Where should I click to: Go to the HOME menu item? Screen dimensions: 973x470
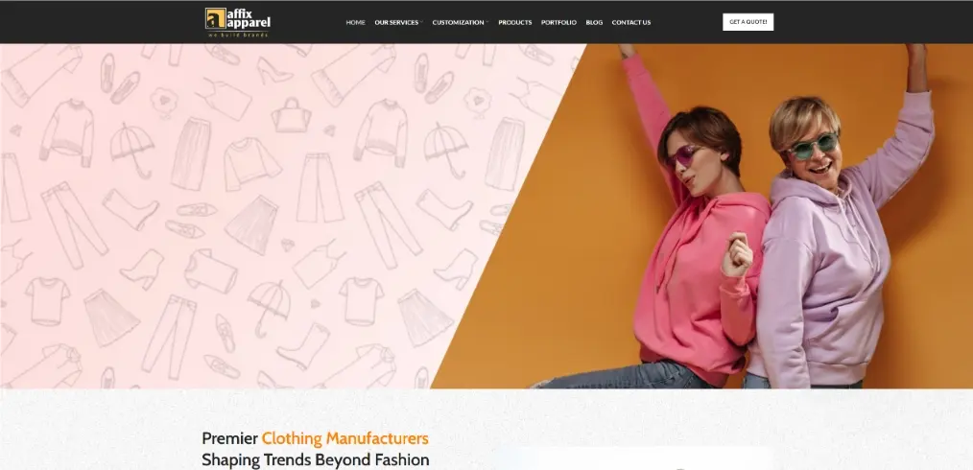(x=356, y=22)
